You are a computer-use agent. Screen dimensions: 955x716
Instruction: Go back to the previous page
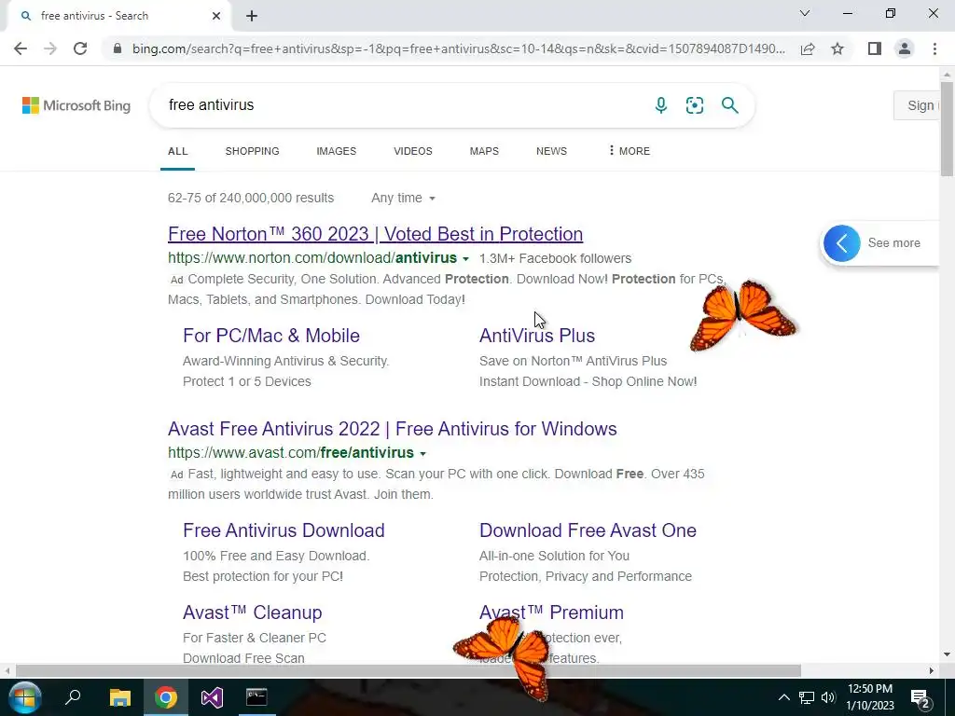pos(21,48)
